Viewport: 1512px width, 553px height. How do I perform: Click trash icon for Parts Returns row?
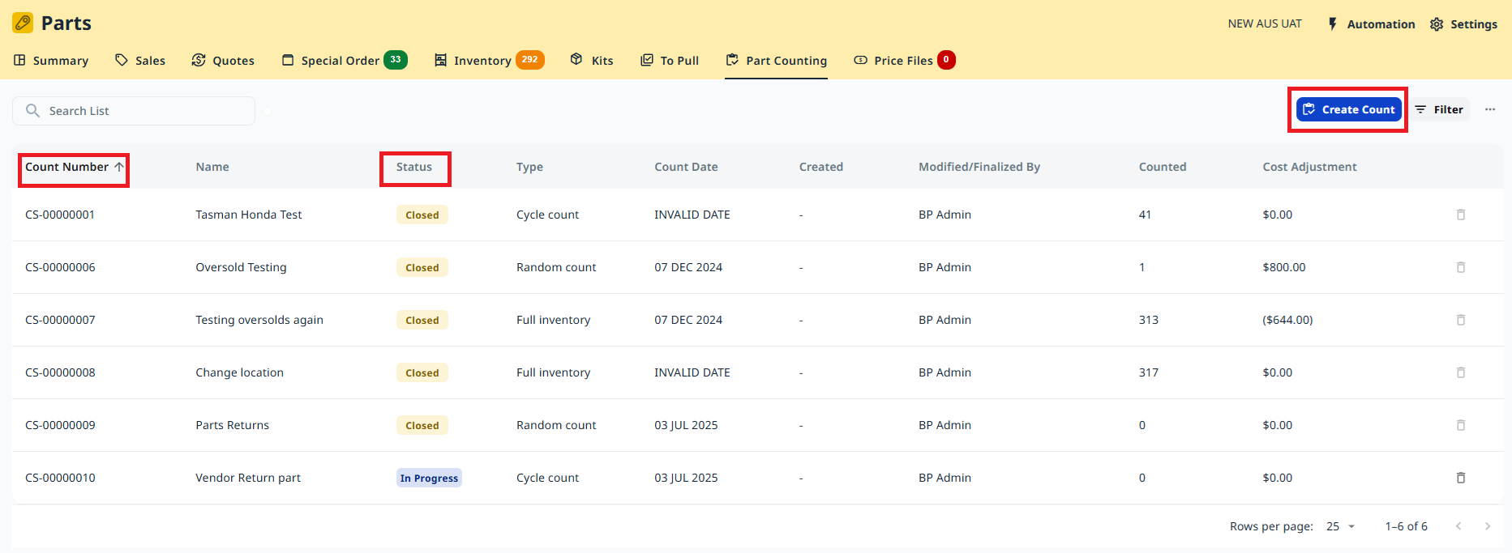pyautogui.click(x=1461, y=425)
